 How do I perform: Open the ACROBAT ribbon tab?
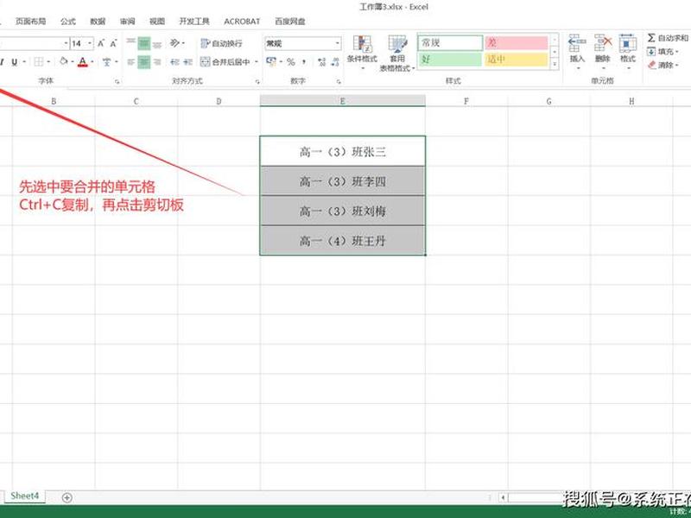(x=242, y=21)
